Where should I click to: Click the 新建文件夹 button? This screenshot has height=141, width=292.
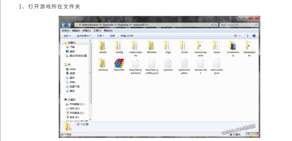coord(127,36)
